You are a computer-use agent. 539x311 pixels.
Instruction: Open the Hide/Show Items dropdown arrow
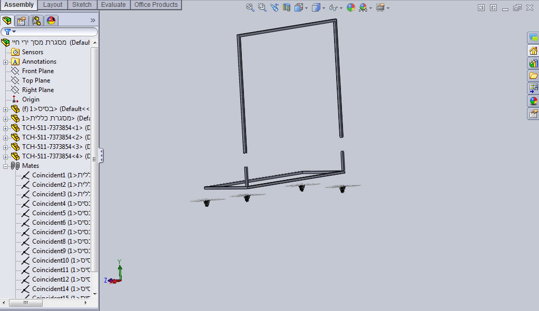341,8
